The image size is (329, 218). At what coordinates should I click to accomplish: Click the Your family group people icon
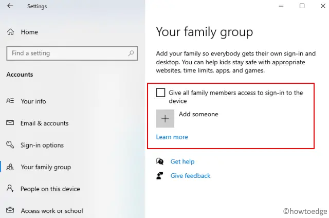[10, 167]
